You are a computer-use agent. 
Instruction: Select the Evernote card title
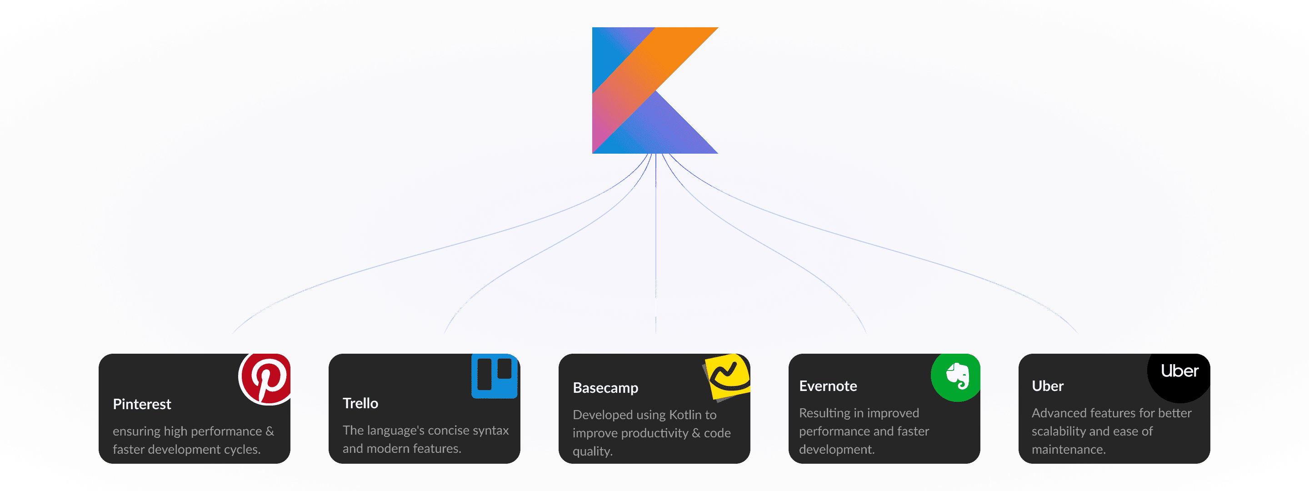pos(828,386)
